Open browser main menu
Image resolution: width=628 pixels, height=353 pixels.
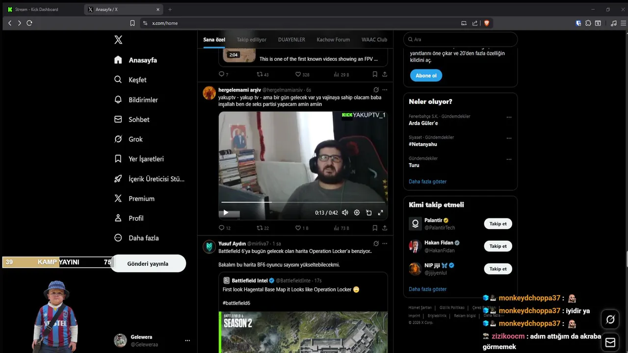click(624, 23)
